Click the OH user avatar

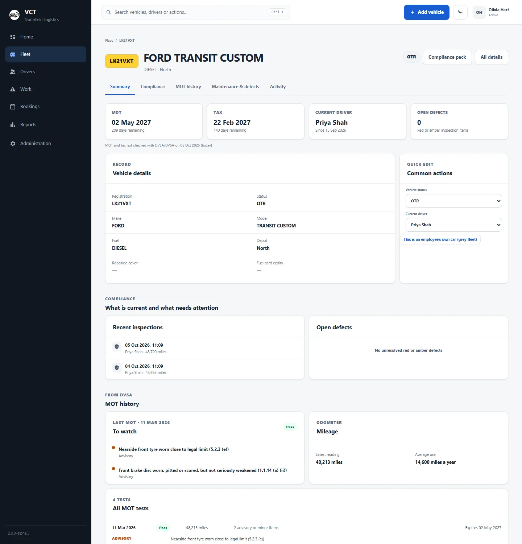479,12
